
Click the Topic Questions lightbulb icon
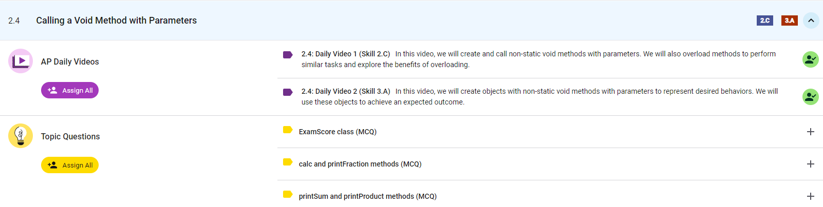pos(21,136)
